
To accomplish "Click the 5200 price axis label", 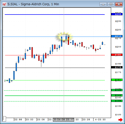I will click(118, 47).
